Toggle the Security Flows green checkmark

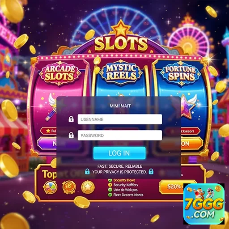110,180
